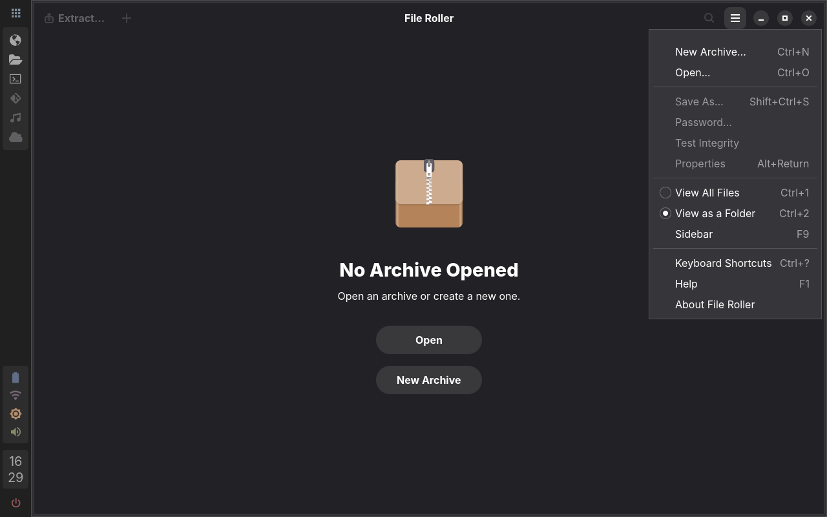This screenshot has height=517, width=827.
Task: Open the git tool dock icon
Action: pyautogui.click(x=16, y=98)
